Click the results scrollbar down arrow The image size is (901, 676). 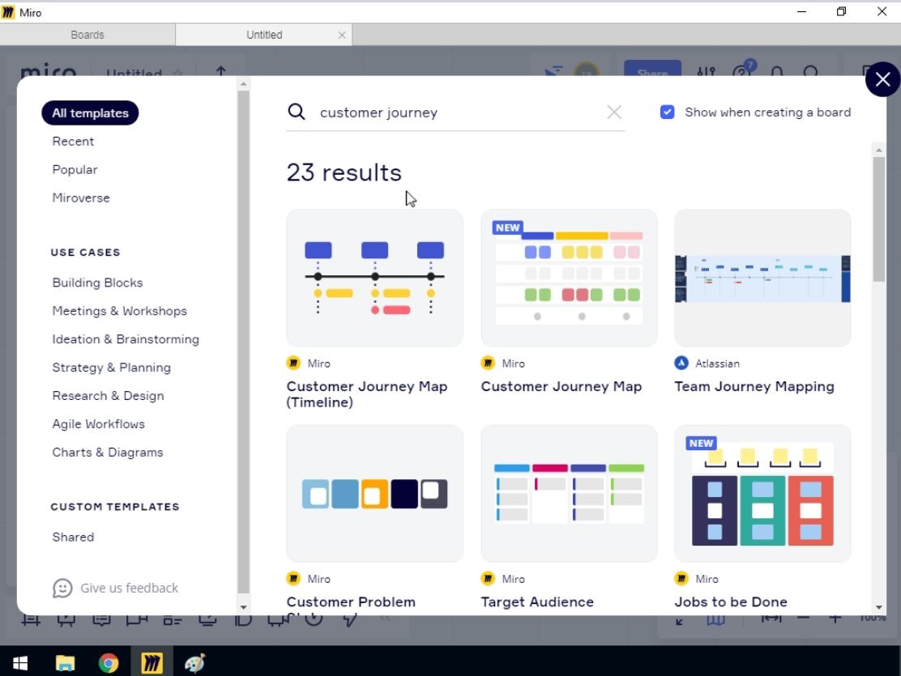point(878,607)
